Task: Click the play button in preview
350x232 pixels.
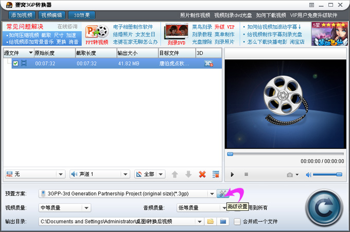Action: [x=232, y=174]
